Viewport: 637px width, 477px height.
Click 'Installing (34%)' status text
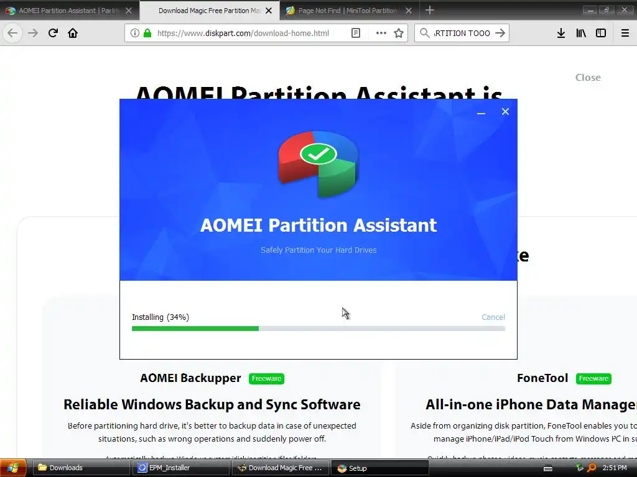click(x=160, y=317)
